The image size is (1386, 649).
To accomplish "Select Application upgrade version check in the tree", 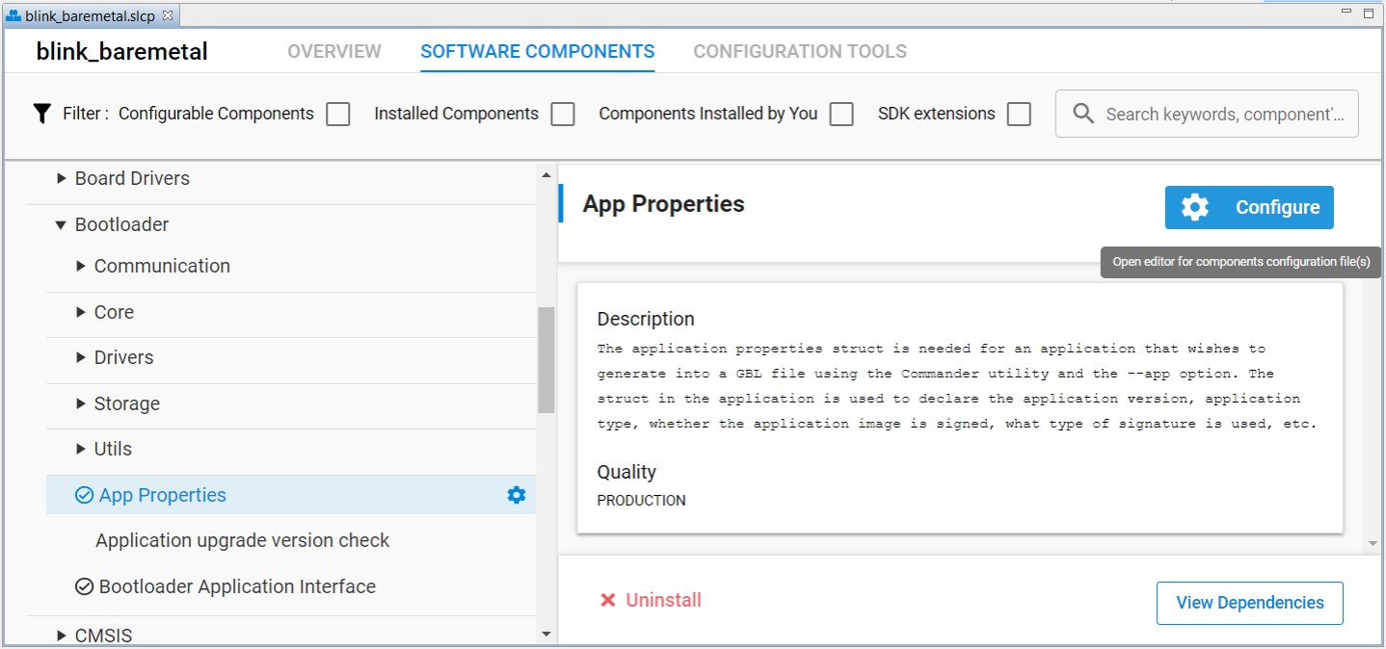I will click(241, 540).
